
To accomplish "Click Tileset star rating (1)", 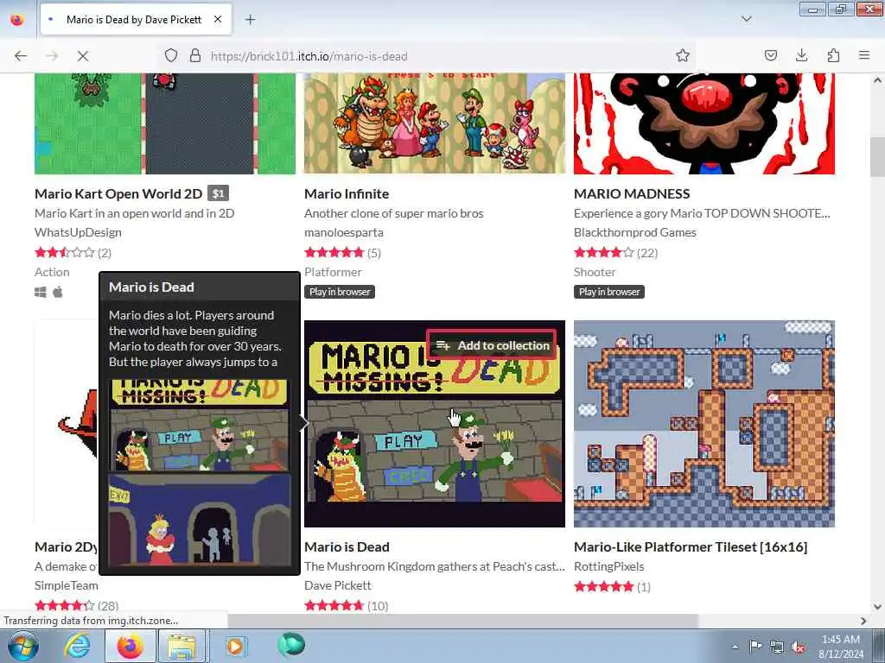I will 613,587.
